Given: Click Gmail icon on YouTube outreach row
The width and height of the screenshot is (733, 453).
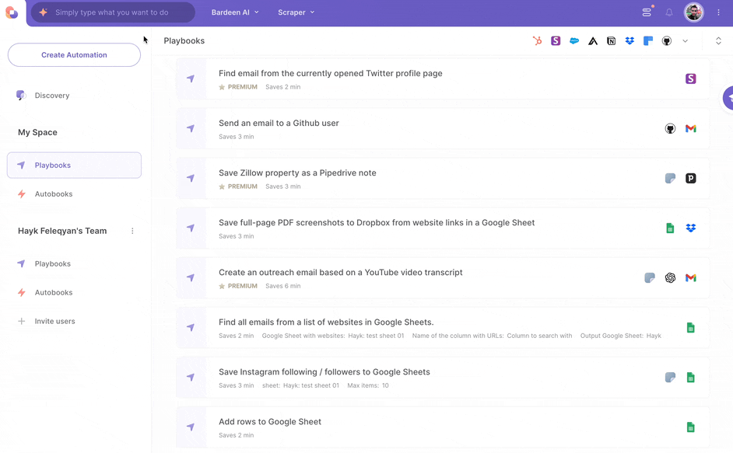Looking at the screenshot, I should (690, 278).
